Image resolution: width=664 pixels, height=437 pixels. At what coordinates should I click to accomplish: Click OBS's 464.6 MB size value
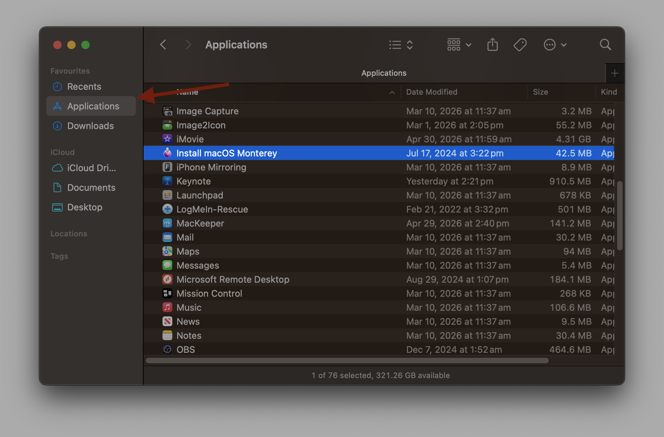pyautogui.click(x=570, y=350)
